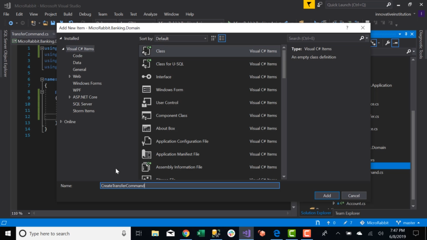Open the Sort by Default dropdown
The height and width of the screenshot is (240, 427).
(181, 38)
